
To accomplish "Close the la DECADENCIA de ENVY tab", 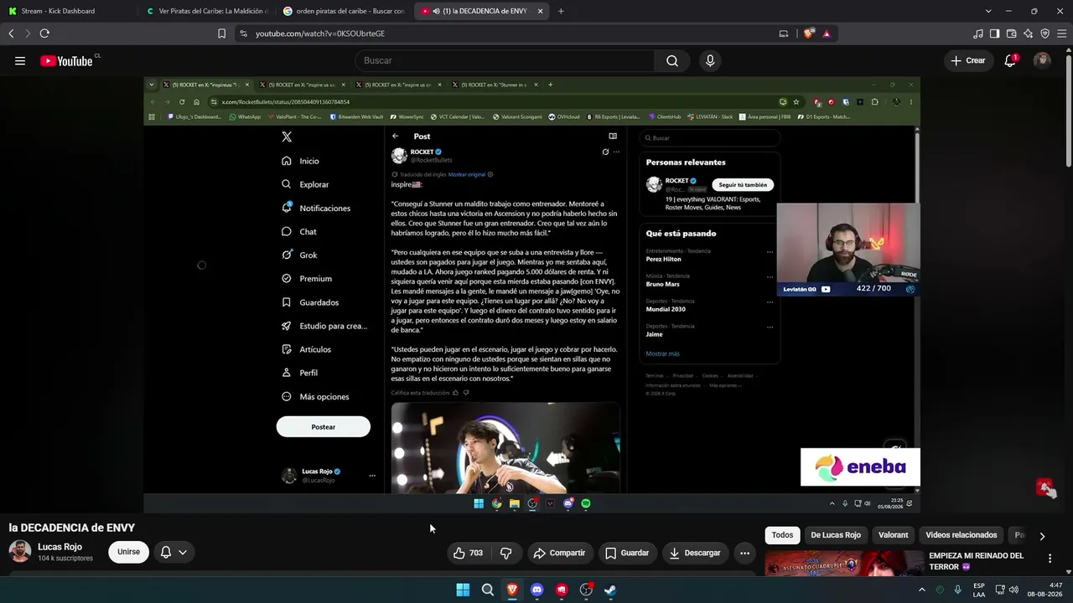I will 540,11.
